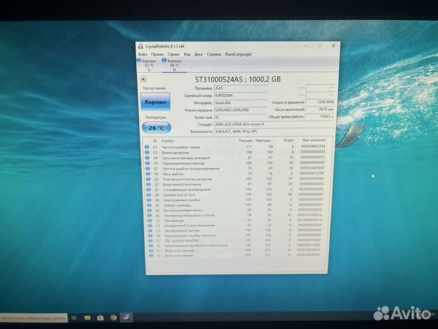Viewport: 438px width, 329px height.
Task: Click the Общее время работы value 75663 ч
Action: (x=320, y=116)
